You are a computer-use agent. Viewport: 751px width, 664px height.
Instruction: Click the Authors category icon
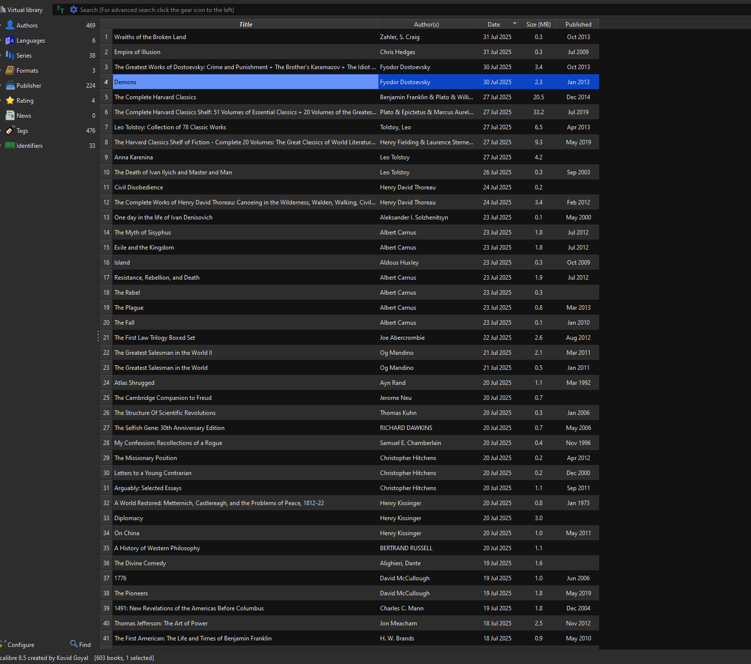tap(10, 25)
